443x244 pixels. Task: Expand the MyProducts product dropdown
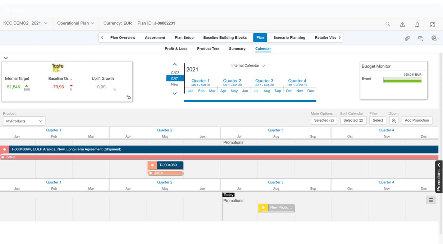[x=24, y=121]
